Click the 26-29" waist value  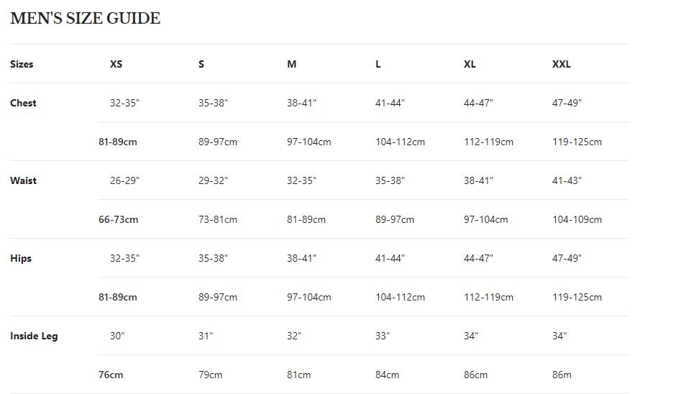124,180
